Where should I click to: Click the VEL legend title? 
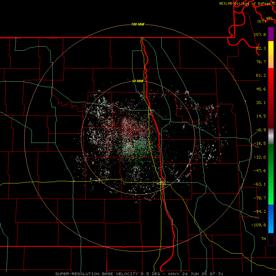pyautogui.click(x=269, y=18)
